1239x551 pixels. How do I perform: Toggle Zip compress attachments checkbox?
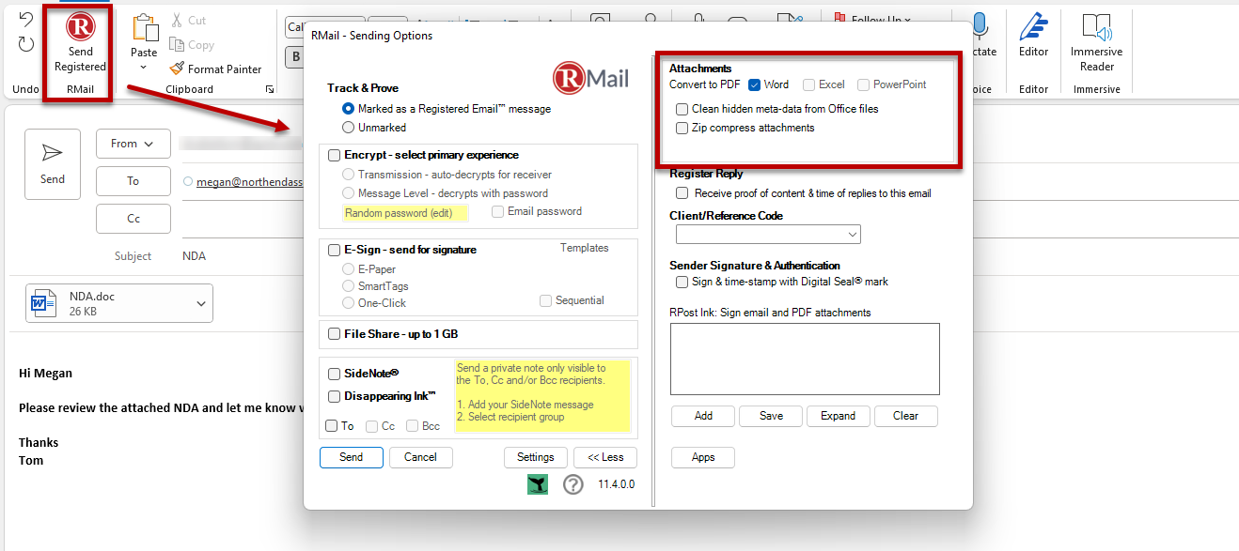tap(682, 128)
